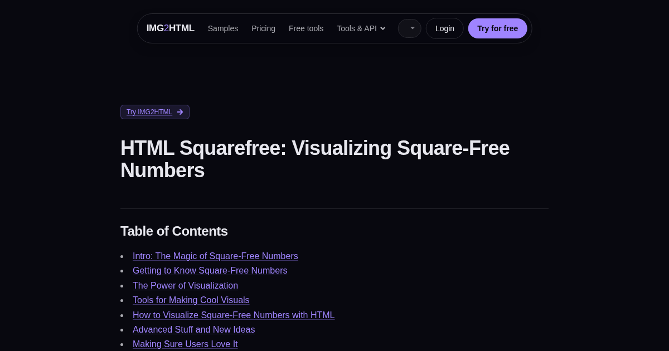669x351 pixels.
Task: Open Intro: The Magic of Square-Free Numbers
Action: click(215, 256)
